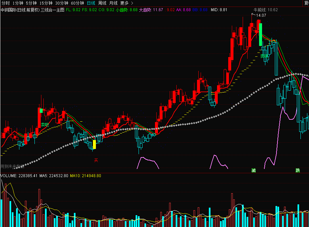Select the 60分钟 period tab
309x227 pixels.
coord(77,3)
